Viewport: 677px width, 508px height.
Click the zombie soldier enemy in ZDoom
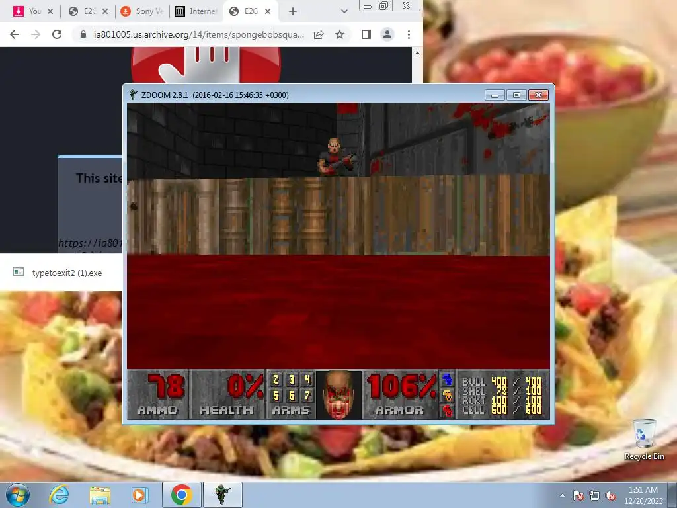pos(336,156)
